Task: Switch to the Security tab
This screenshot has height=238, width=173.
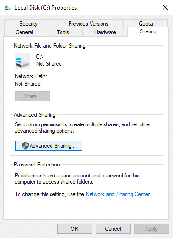Action: click(29, 24)
